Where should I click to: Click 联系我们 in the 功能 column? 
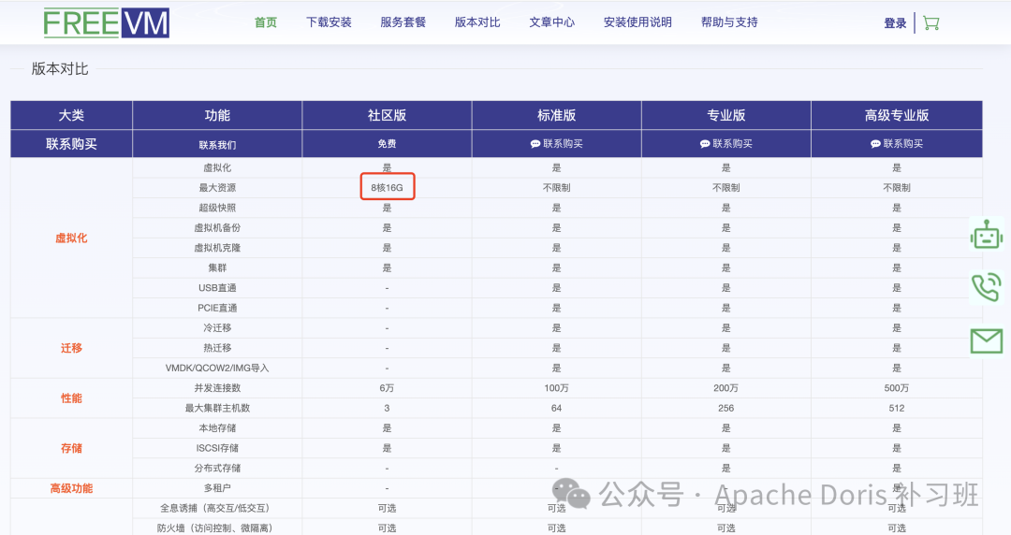coord(217,145)
